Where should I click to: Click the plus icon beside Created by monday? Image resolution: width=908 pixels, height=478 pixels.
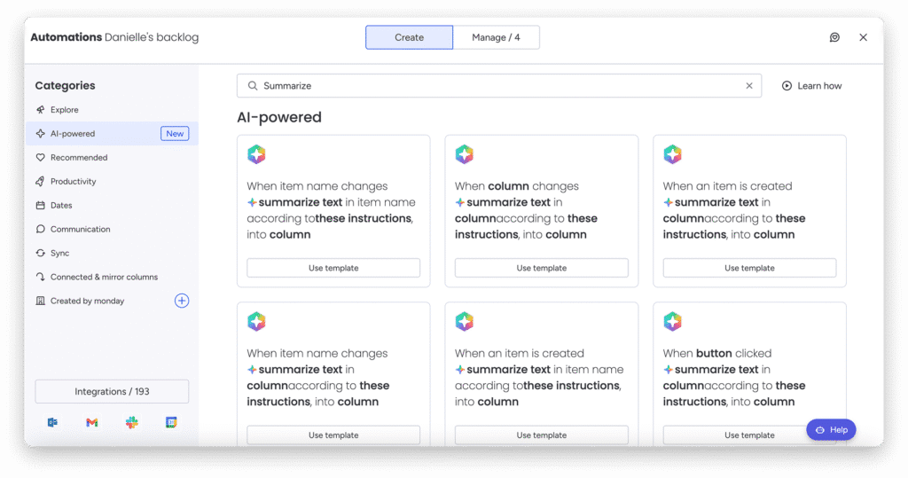(x=182, y=301)
